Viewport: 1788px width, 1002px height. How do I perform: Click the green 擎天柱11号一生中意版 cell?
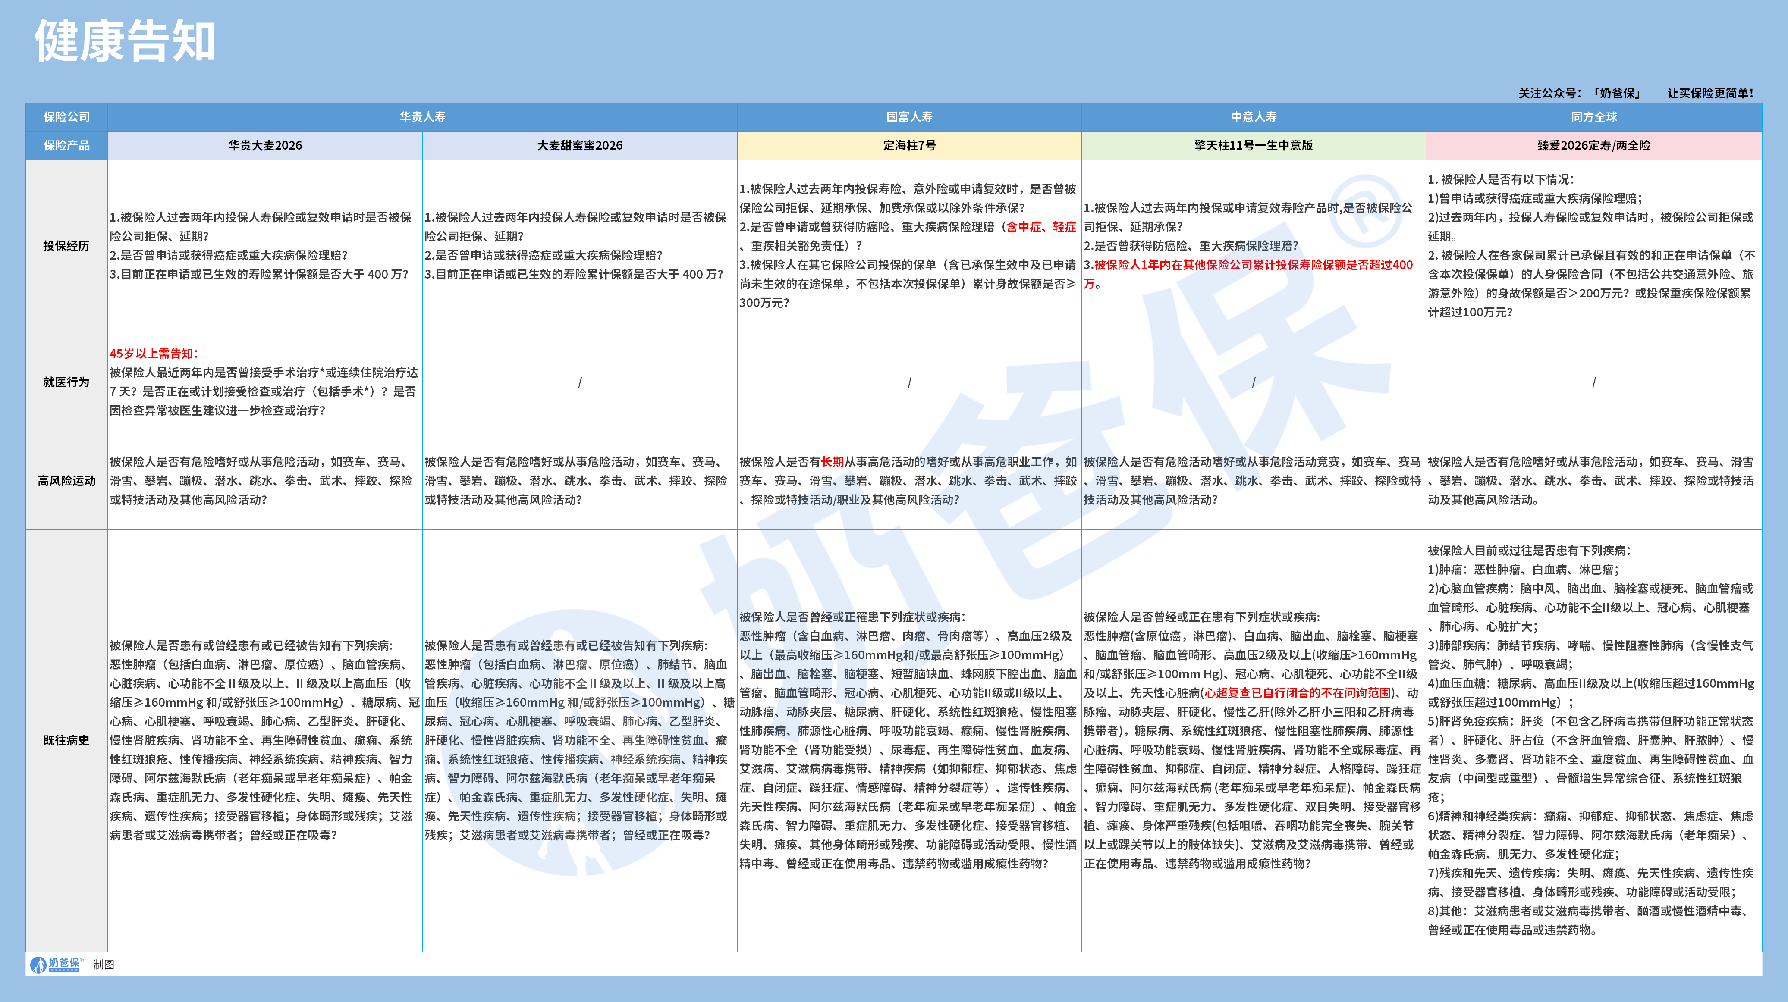tap(1253, 145)
